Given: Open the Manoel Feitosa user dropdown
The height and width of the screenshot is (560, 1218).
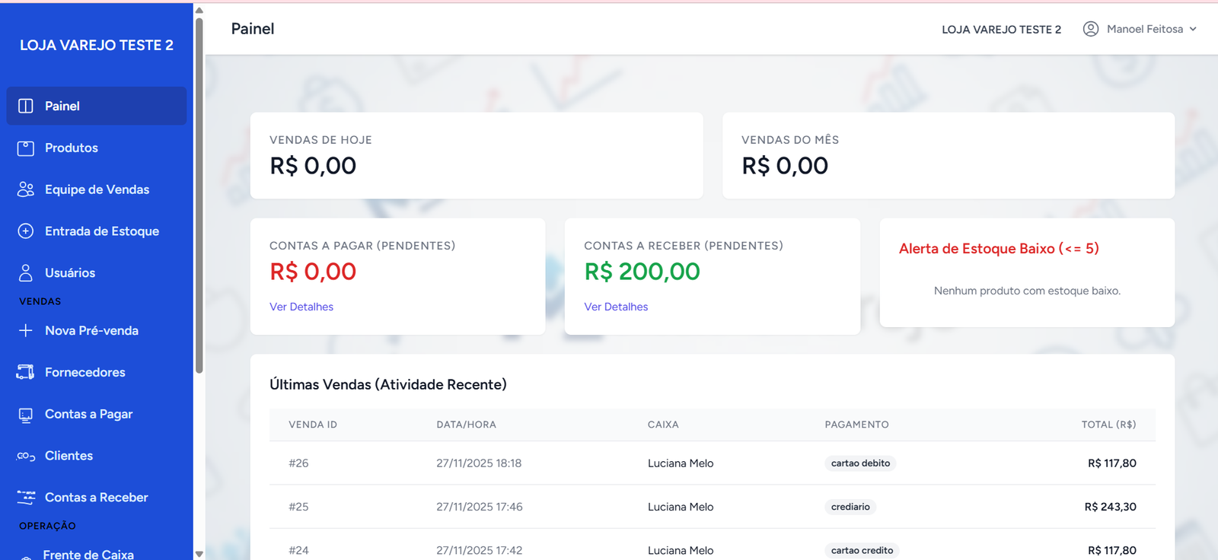Looking at the screenshot, I should click(1152, 29).
